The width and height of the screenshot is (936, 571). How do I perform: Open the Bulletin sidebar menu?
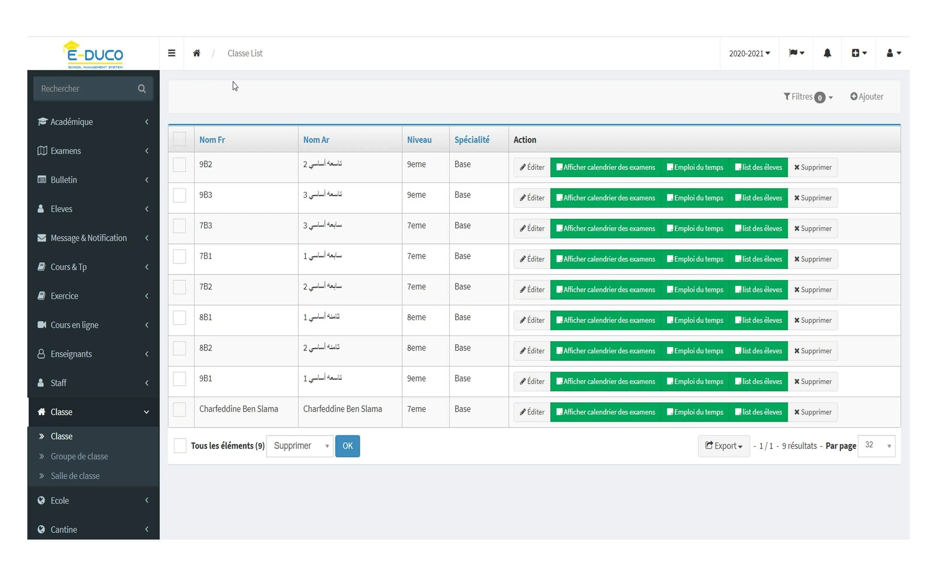tap(94, 180)
